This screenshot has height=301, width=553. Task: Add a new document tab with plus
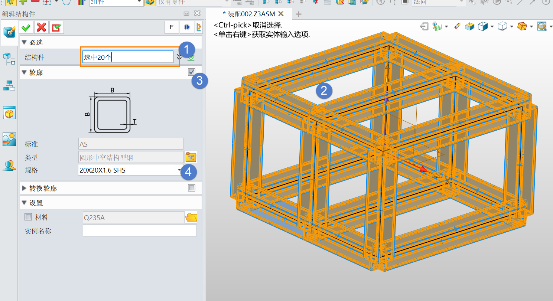(298, 14)
